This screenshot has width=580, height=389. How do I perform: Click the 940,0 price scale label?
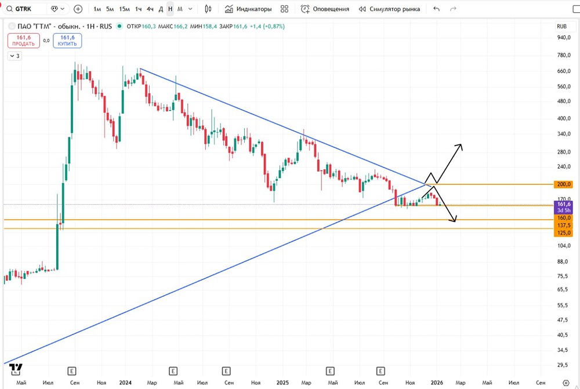tap(564, 37)
